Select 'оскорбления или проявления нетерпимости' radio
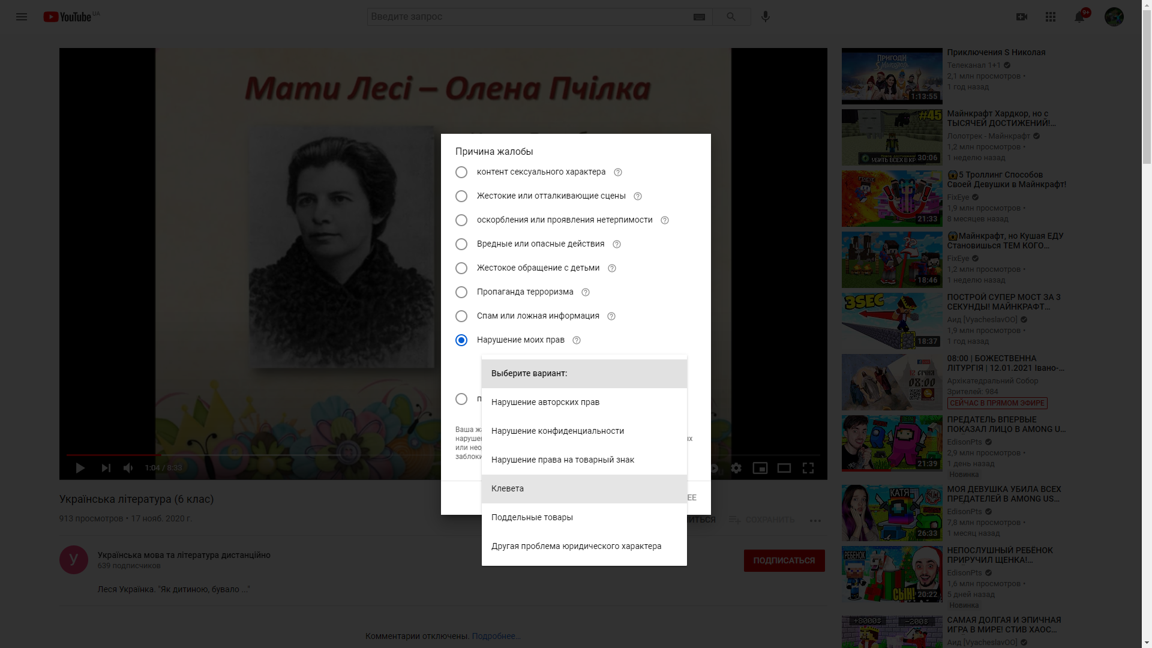 (x=461, y=220)
